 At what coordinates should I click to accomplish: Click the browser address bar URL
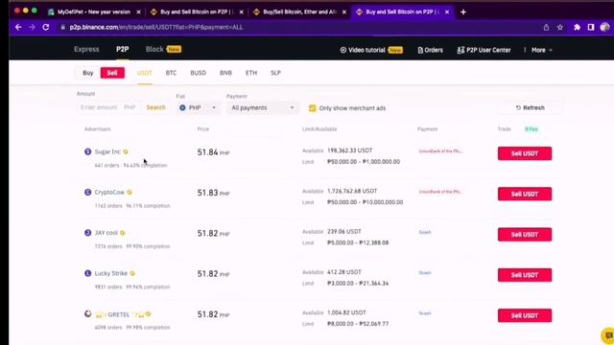[x=155, y=28]
